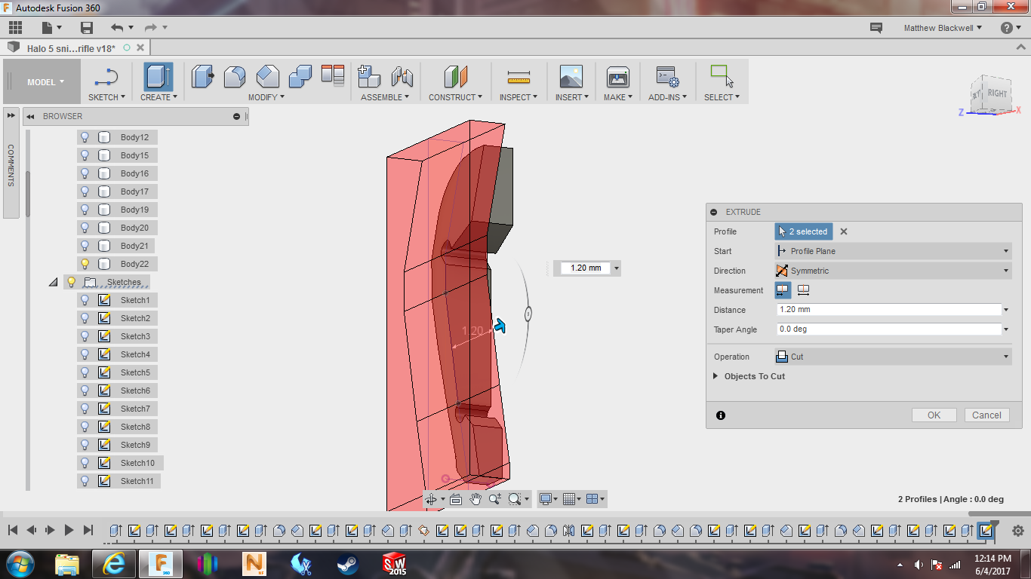Select the Extrude create tool icon
This screenshot has width=1031, height=579.
158,77
